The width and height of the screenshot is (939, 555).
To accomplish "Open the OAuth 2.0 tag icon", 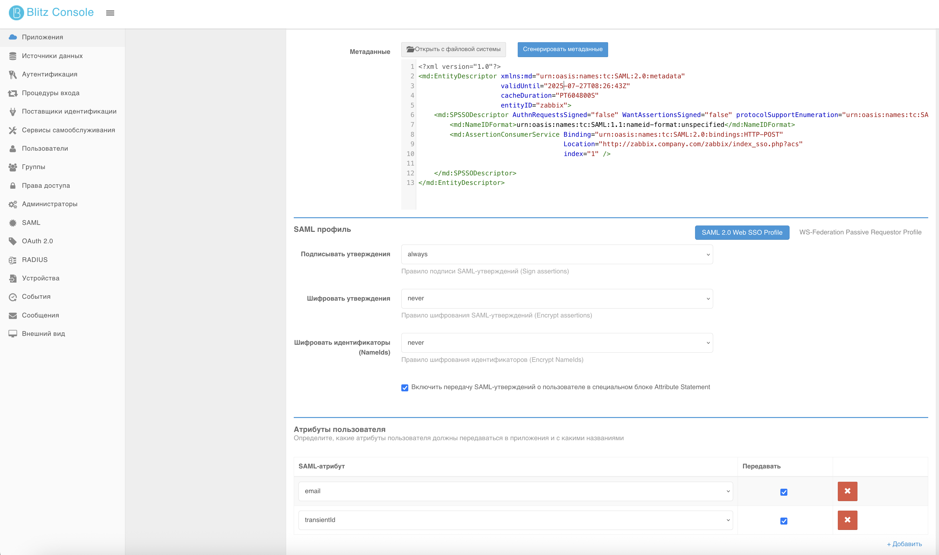I will (13, 241).
